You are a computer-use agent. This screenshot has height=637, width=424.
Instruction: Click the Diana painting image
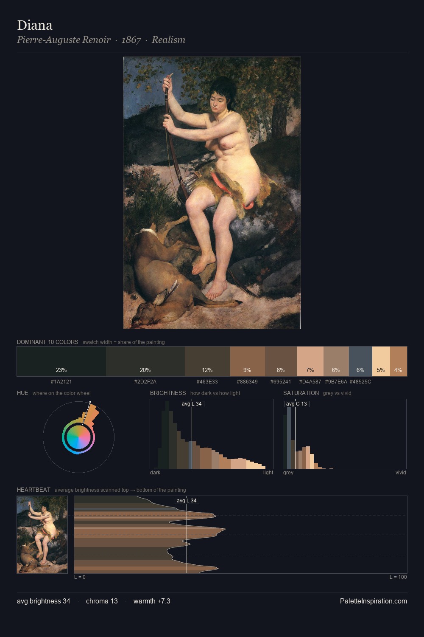(212, 193)
